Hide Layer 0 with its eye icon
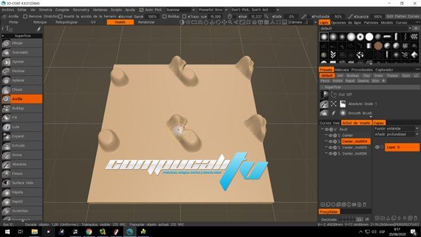 click(377, 147)
